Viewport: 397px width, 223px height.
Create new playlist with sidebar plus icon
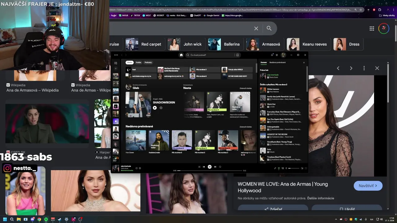click(116, 68)
